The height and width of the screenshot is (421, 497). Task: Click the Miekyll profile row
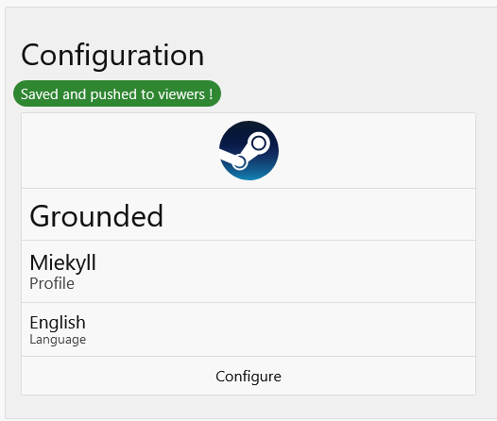tap(248, 272)
